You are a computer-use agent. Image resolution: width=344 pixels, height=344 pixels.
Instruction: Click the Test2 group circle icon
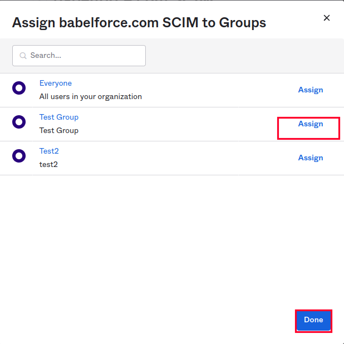click(x=19, y=156)
